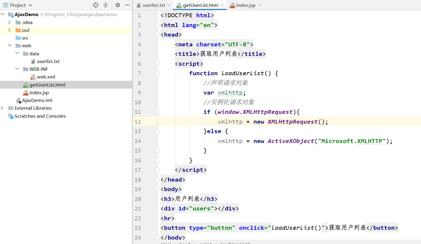This screenshot has height=244, width=421.
Task: Fold the loadUserList function on line 7
Action: click(x=157, y=73)
